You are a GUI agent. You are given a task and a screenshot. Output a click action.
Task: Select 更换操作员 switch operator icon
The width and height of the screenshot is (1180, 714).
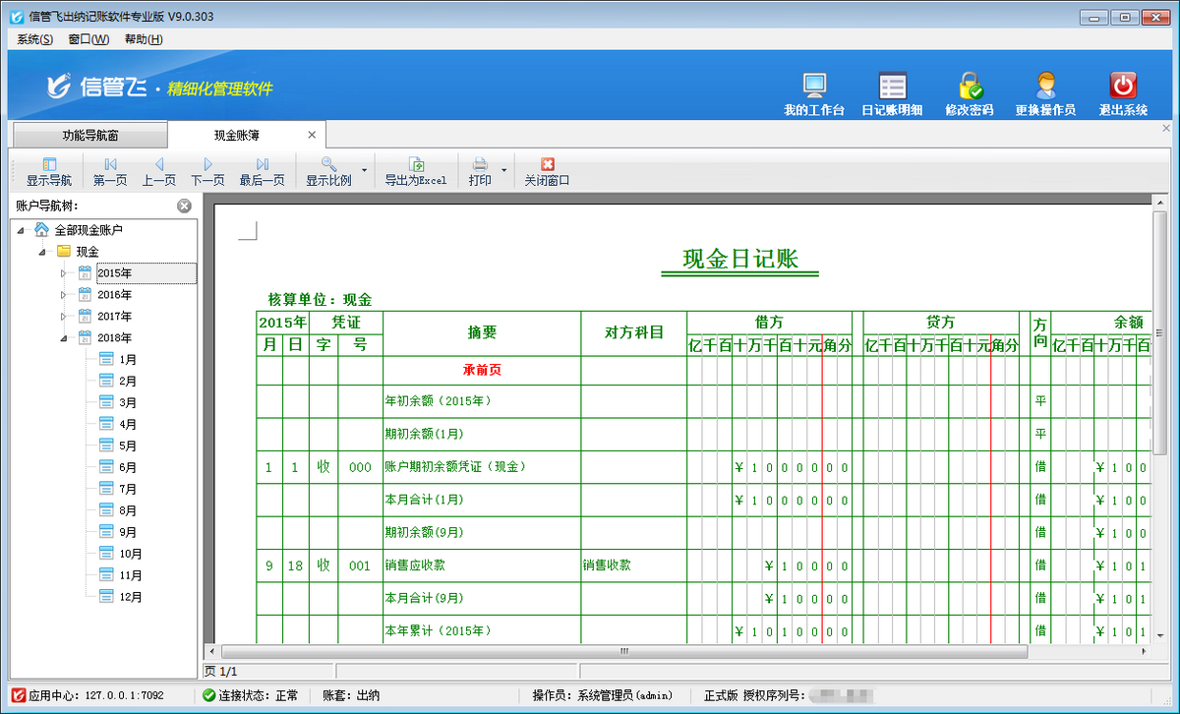click(1044, 93)
